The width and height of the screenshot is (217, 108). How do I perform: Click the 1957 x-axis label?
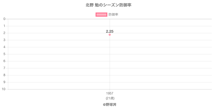[110, 93]
